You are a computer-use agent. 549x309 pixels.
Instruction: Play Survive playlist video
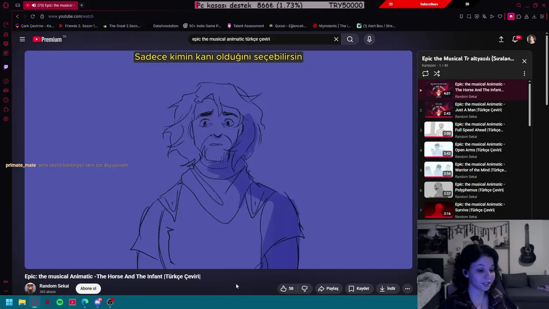point(474,210)
